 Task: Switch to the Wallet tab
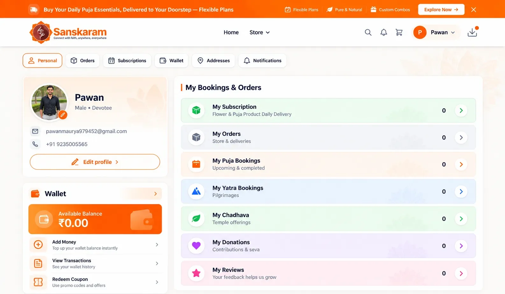[x=171, y=60]
